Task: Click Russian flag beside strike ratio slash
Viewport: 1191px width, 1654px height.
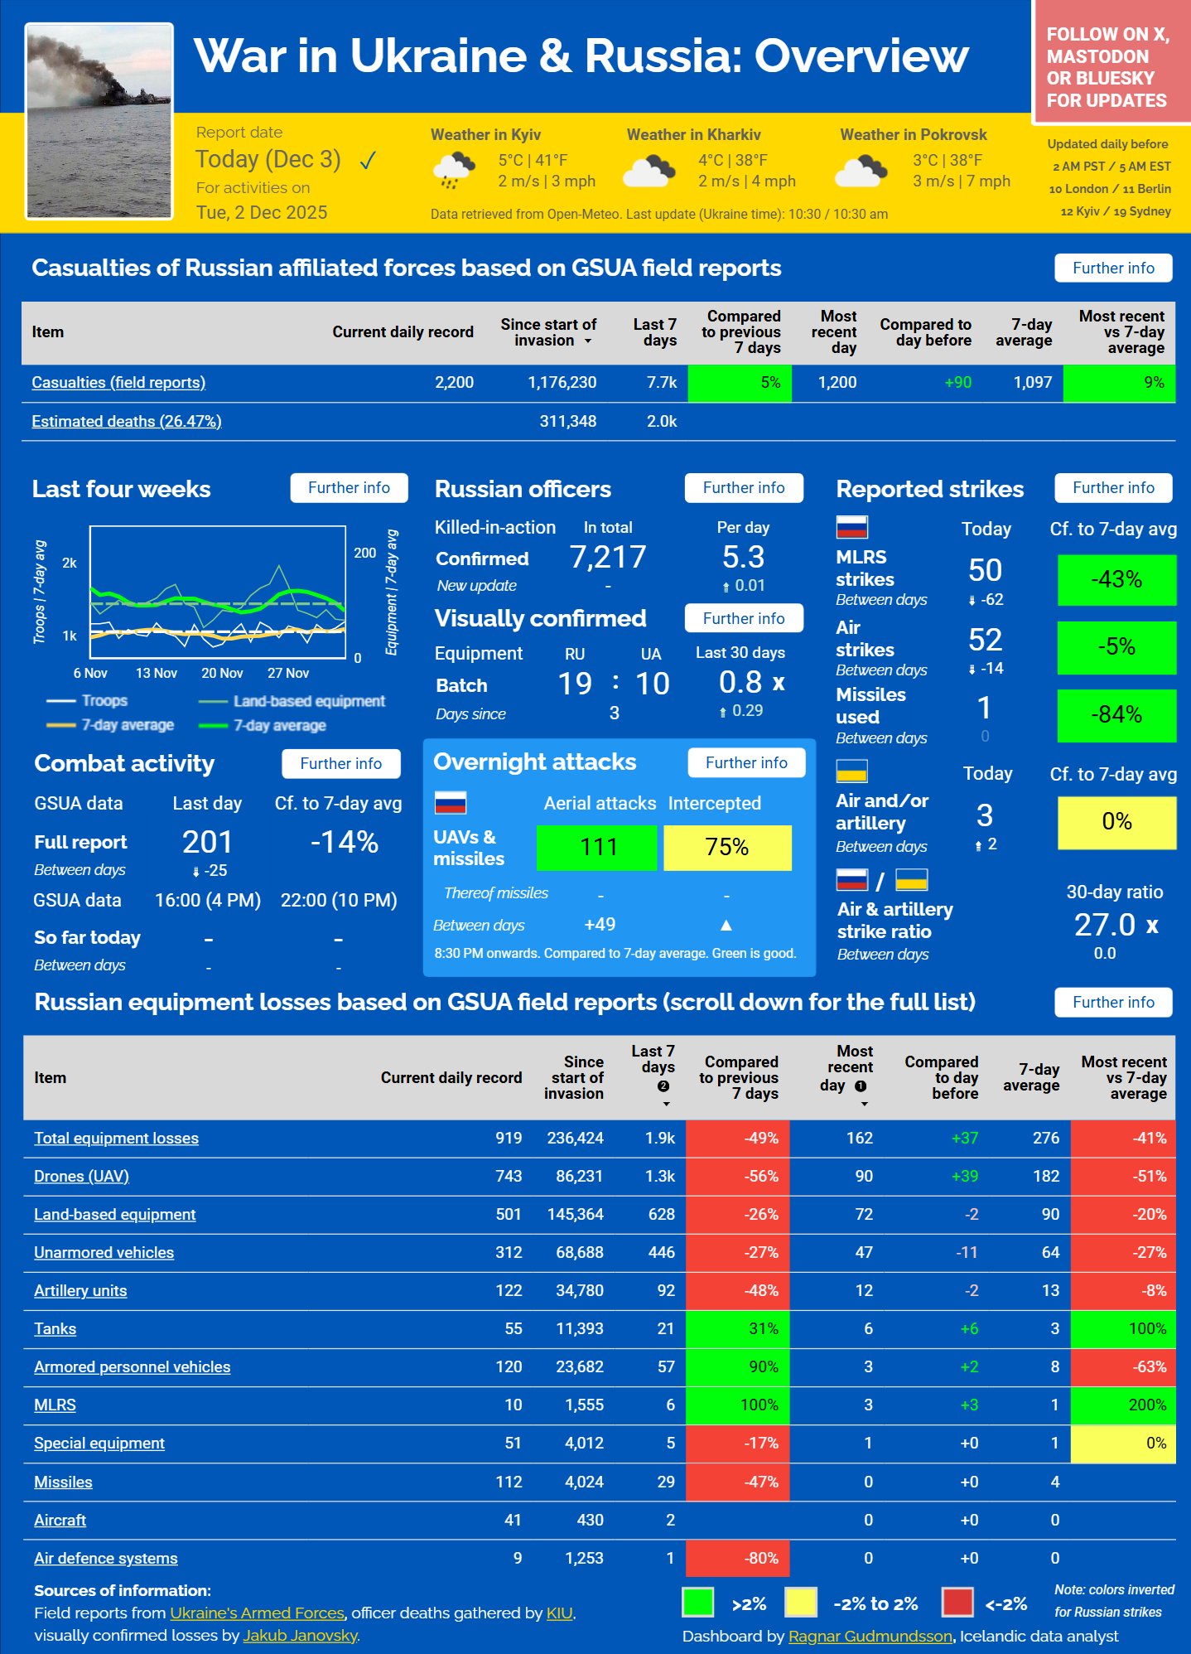Action: (852, 880)
